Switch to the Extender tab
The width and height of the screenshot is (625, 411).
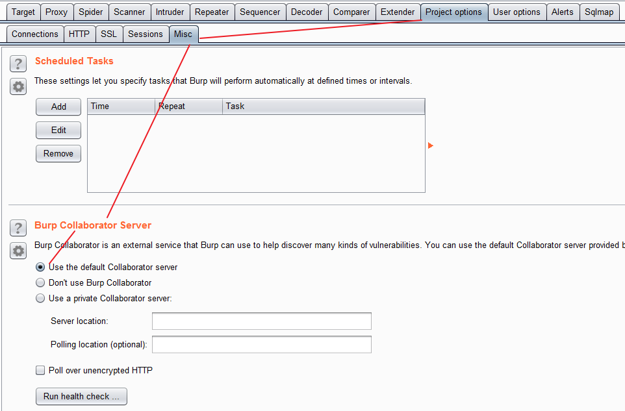(398, 12)
